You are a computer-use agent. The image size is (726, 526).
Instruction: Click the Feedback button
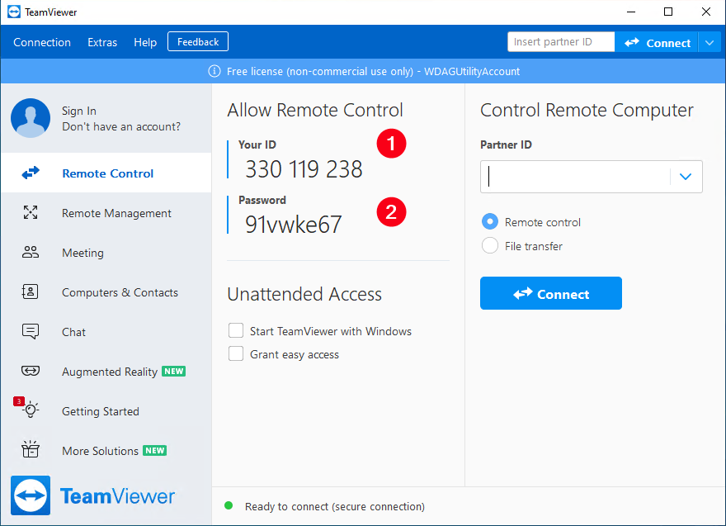coord(198,42)
